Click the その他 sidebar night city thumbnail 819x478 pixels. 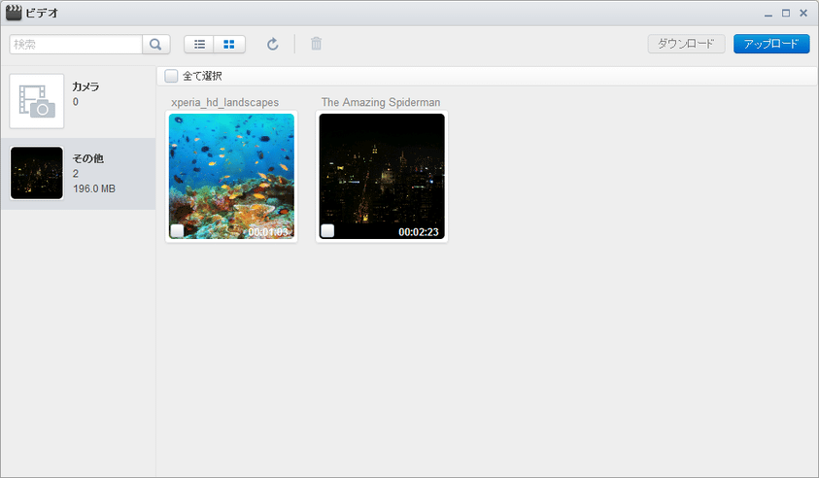37,173
